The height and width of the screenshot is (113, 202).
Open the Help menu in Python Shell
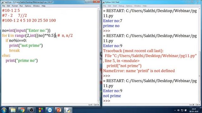click(145, 6)
